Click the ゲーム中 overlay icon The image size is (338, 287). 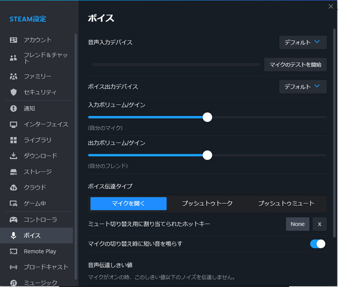(14, 203)
